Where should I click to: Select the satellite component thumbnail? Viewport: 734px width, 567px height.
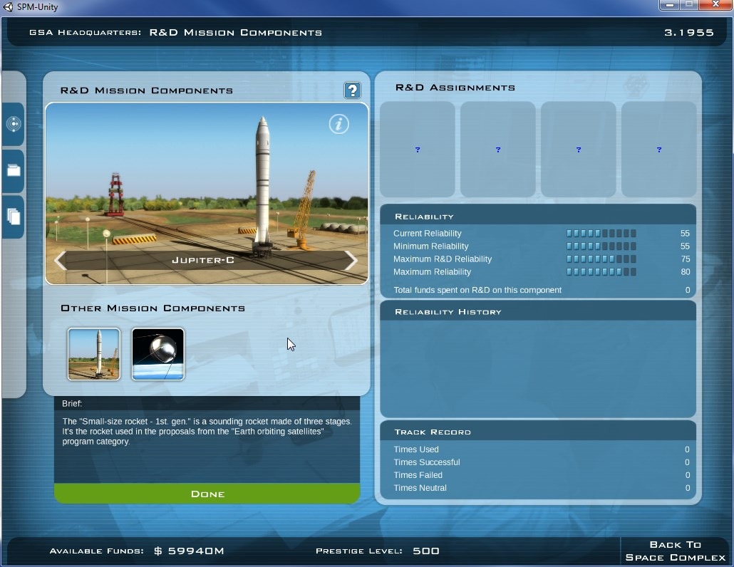[x=158, y=354]
